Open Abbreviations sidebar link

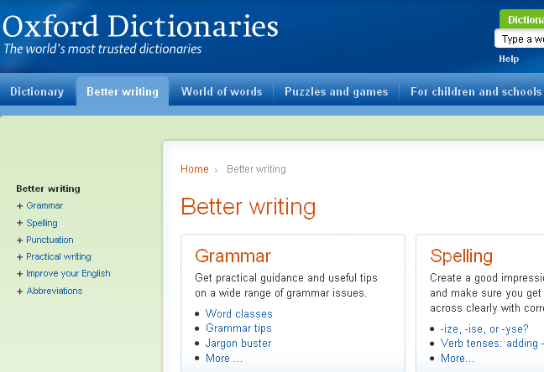click(55, 291)
